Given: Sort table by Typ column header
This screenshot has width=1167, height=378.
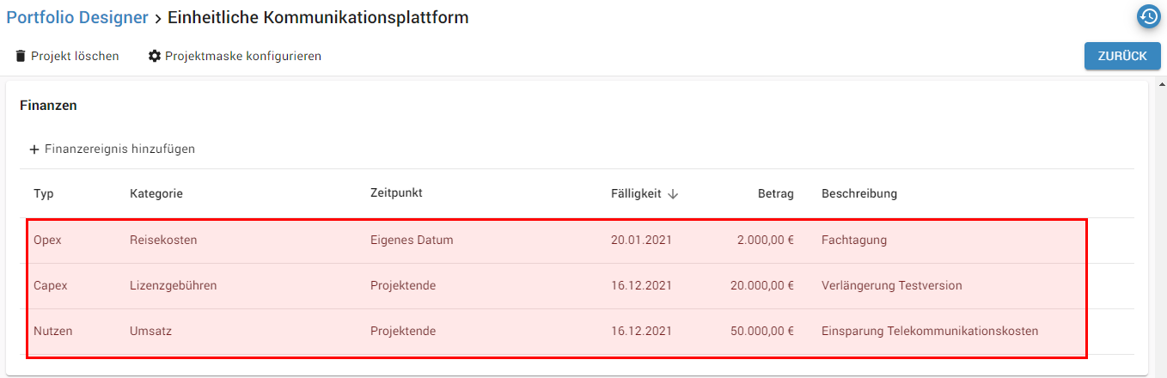Looking at the screenshot, I should [44, 193].
